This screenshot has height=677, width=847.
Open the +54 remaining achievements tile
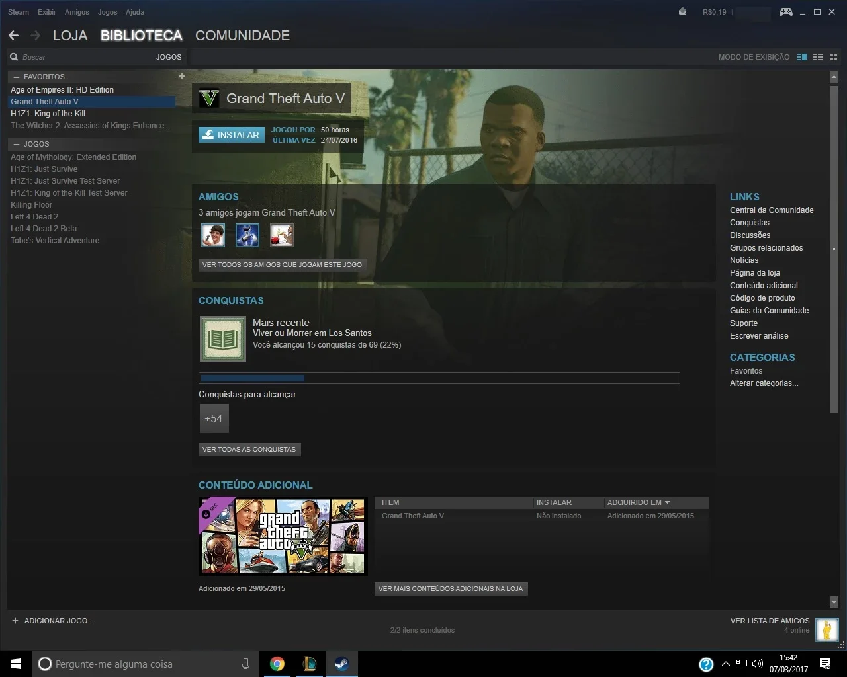tap(214, 418)
